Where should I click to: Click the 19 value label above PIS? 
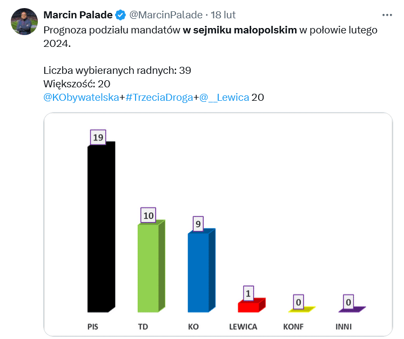(98, 137)
